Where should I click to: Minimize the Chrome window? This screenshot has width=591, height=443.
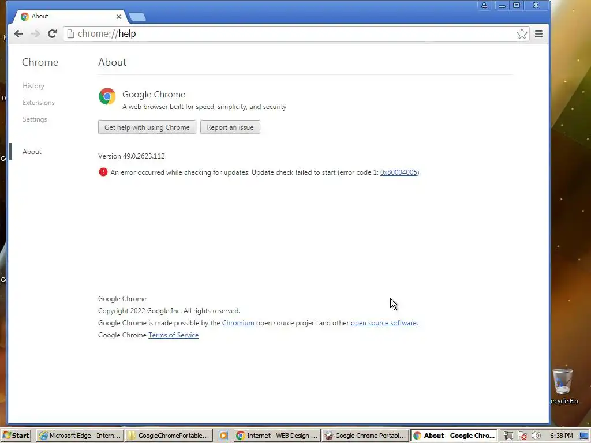click(502, 5)
